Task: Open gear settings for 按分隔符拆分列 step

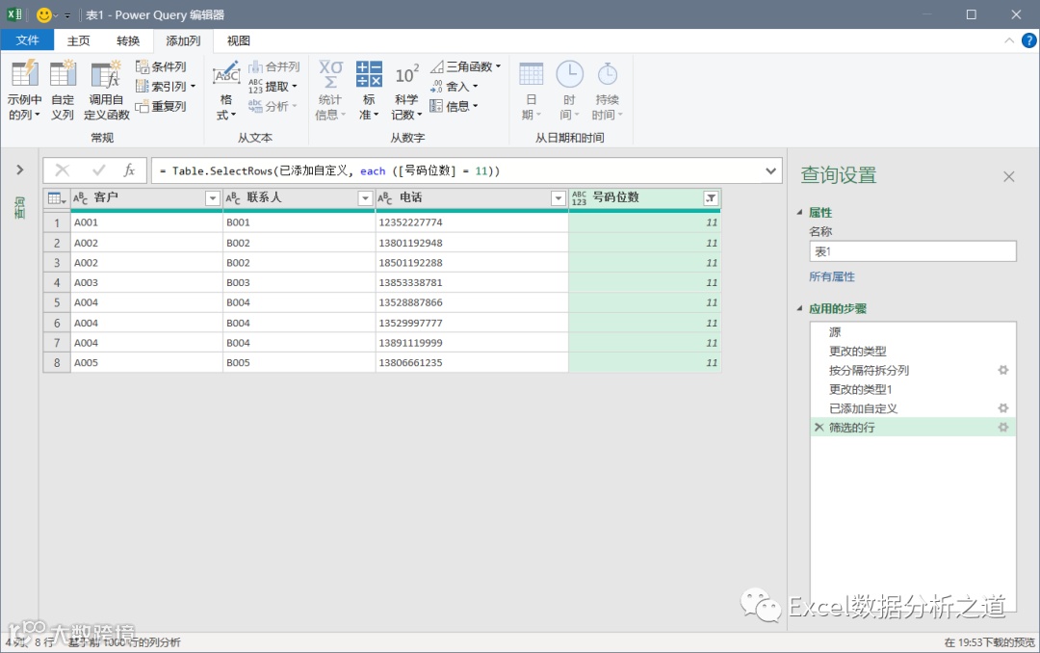Action: click(1002, 370)
